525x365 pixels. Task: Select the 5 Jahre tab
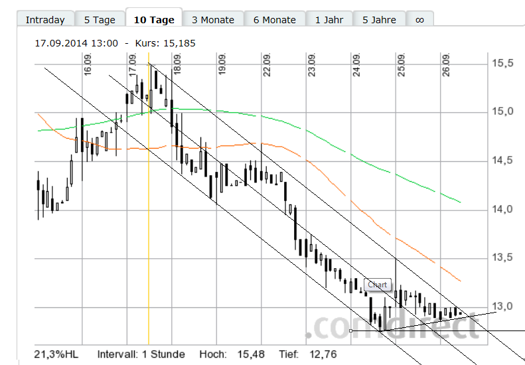[x=380, y=19]
